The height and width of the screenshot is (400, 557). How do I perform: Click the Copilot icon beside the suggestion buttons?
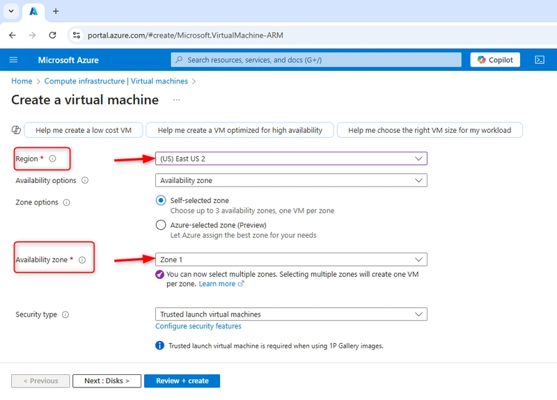[16, 130]
